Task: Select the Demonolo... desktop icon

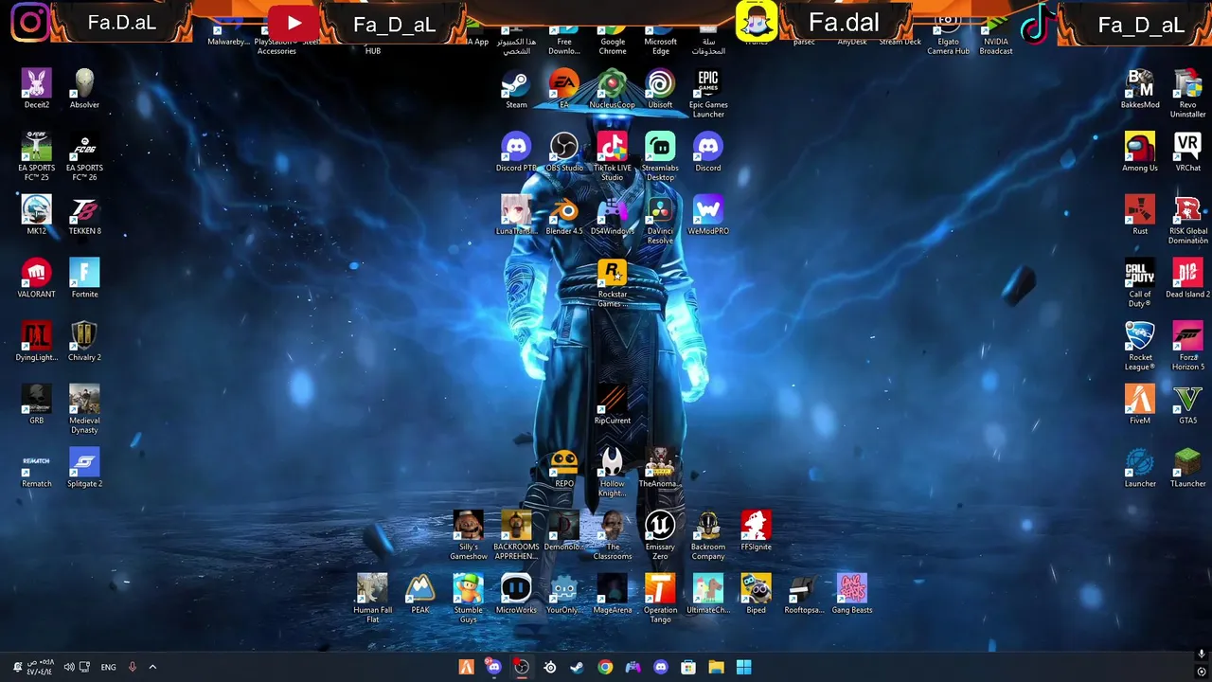Action: (x=564, y=531)
